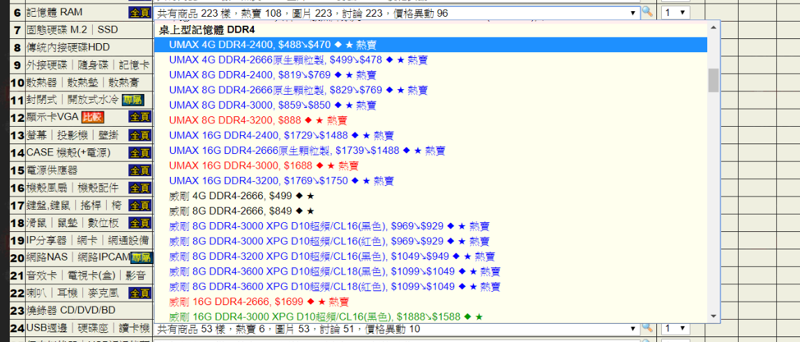Collapse the open RAM product dropdown

(633, 13)
